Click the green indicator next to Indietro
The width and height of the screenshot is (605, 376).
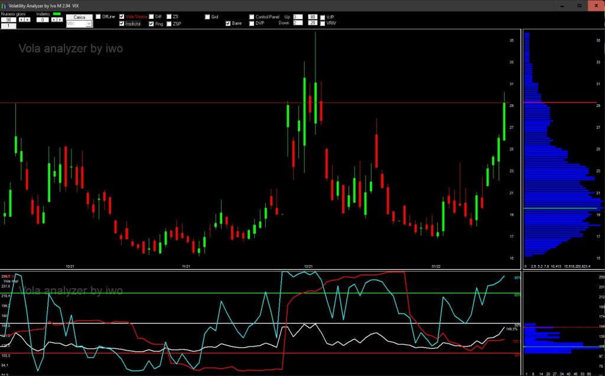coord(57,14)
